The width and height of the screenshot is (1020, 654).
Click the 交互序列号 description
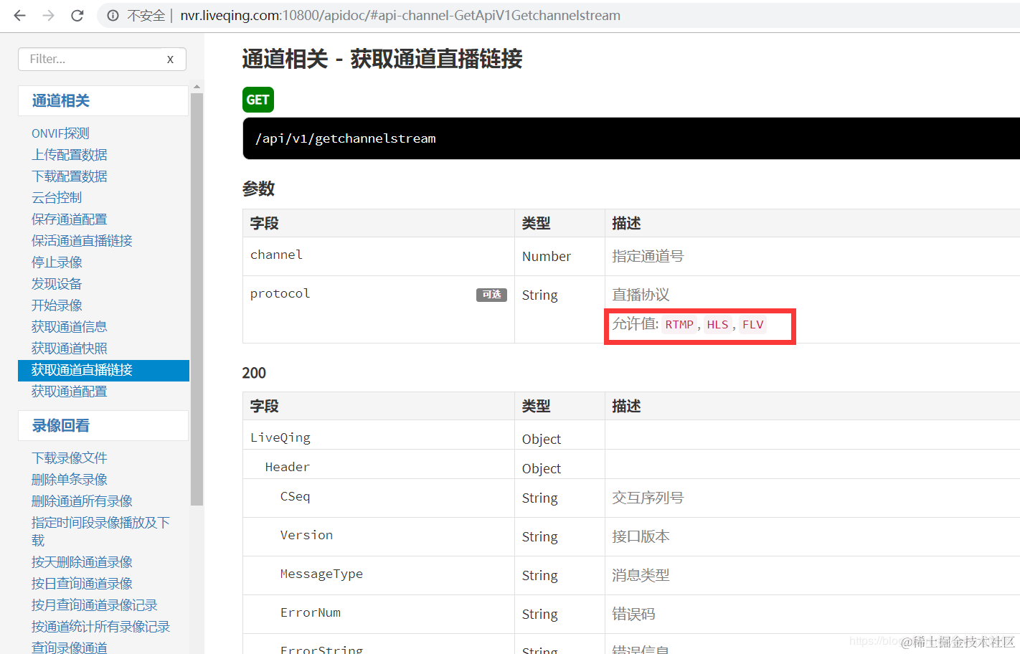point(648,498)
